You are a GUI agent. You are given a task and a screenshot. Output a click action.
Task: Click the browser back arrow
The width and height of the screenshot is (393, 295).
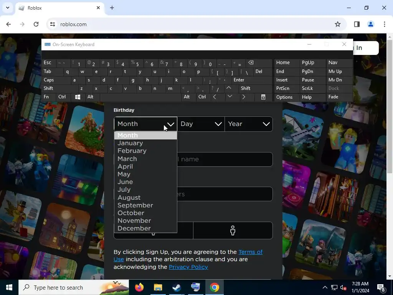point(8,24)
